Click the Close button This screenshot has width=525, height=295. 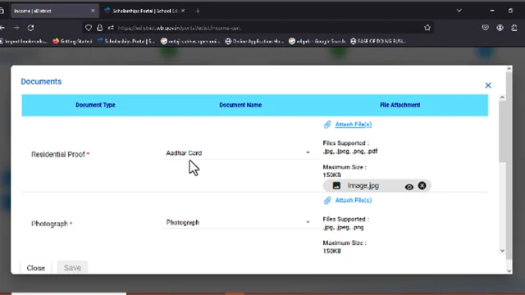tap(36, 268)
